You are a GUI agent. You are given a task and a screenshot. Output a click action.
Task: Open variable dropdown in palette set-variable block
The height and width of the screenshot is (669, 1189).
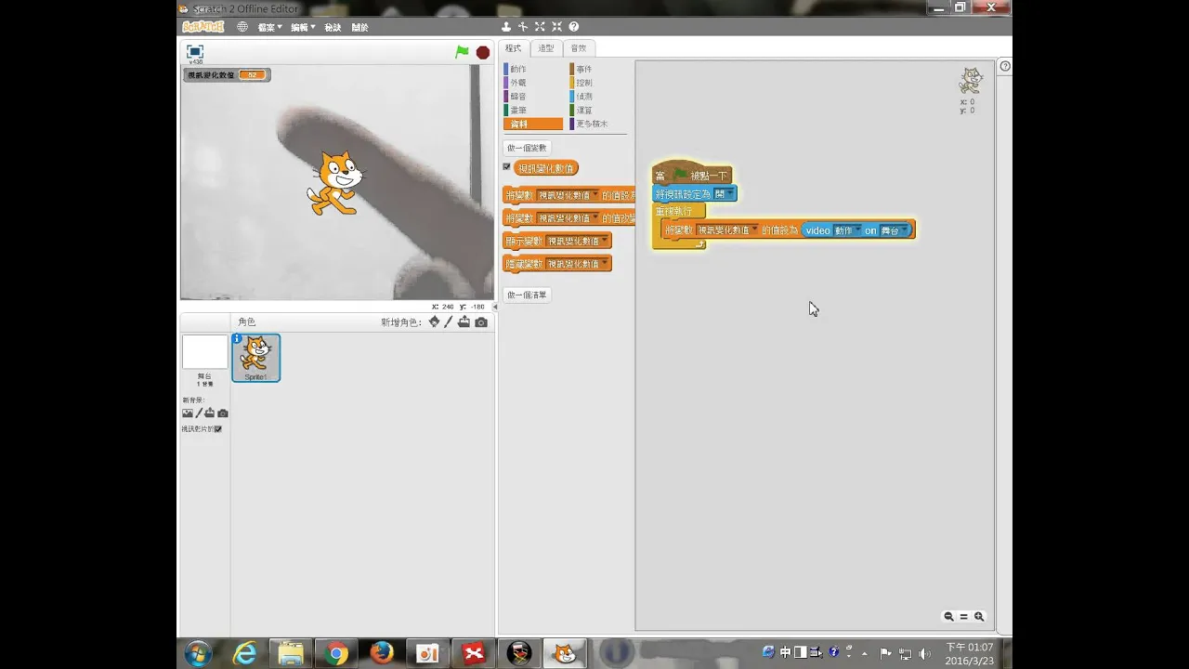(x=568, y=194)
